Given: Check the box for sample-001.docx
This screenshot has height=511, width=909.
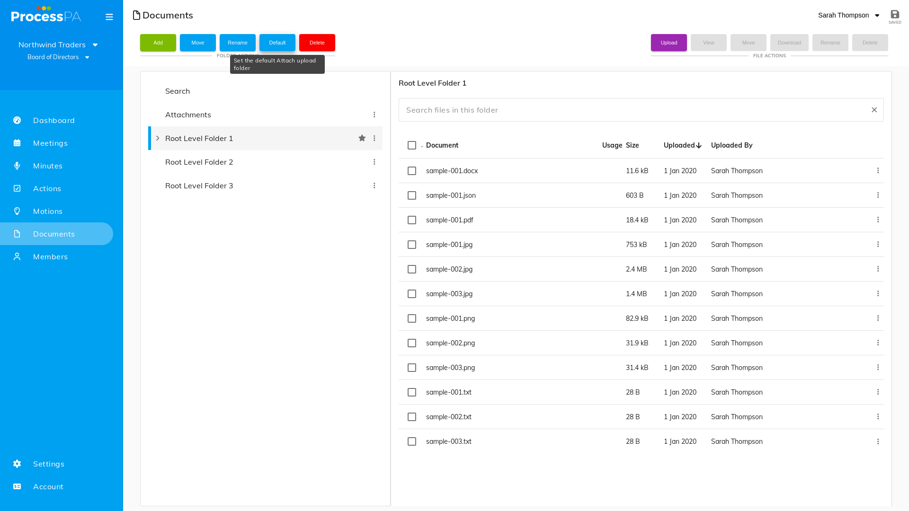Looking at the screenshot, I should coord(412,171).
